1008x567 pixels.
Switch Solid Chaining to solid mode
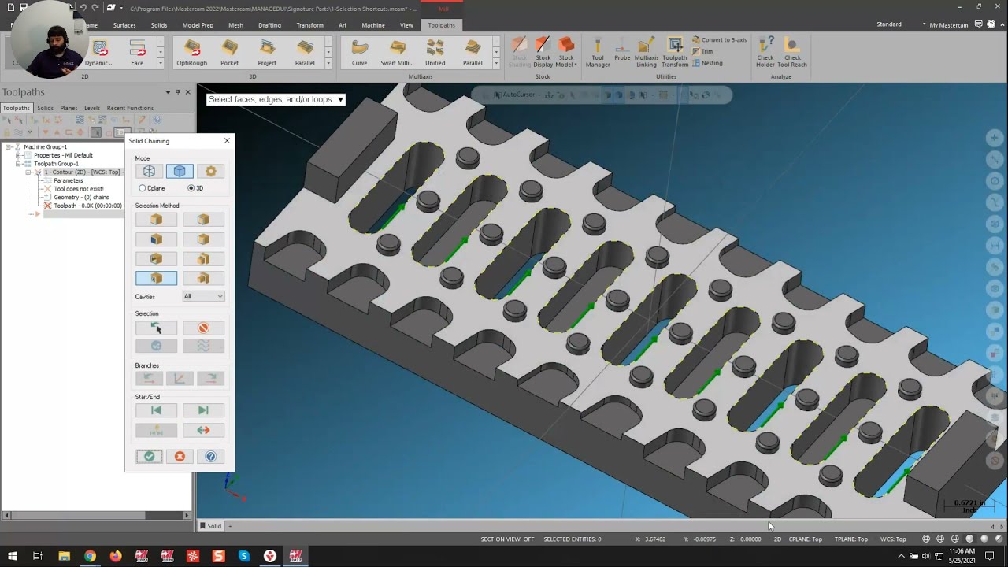coord(180,171)
